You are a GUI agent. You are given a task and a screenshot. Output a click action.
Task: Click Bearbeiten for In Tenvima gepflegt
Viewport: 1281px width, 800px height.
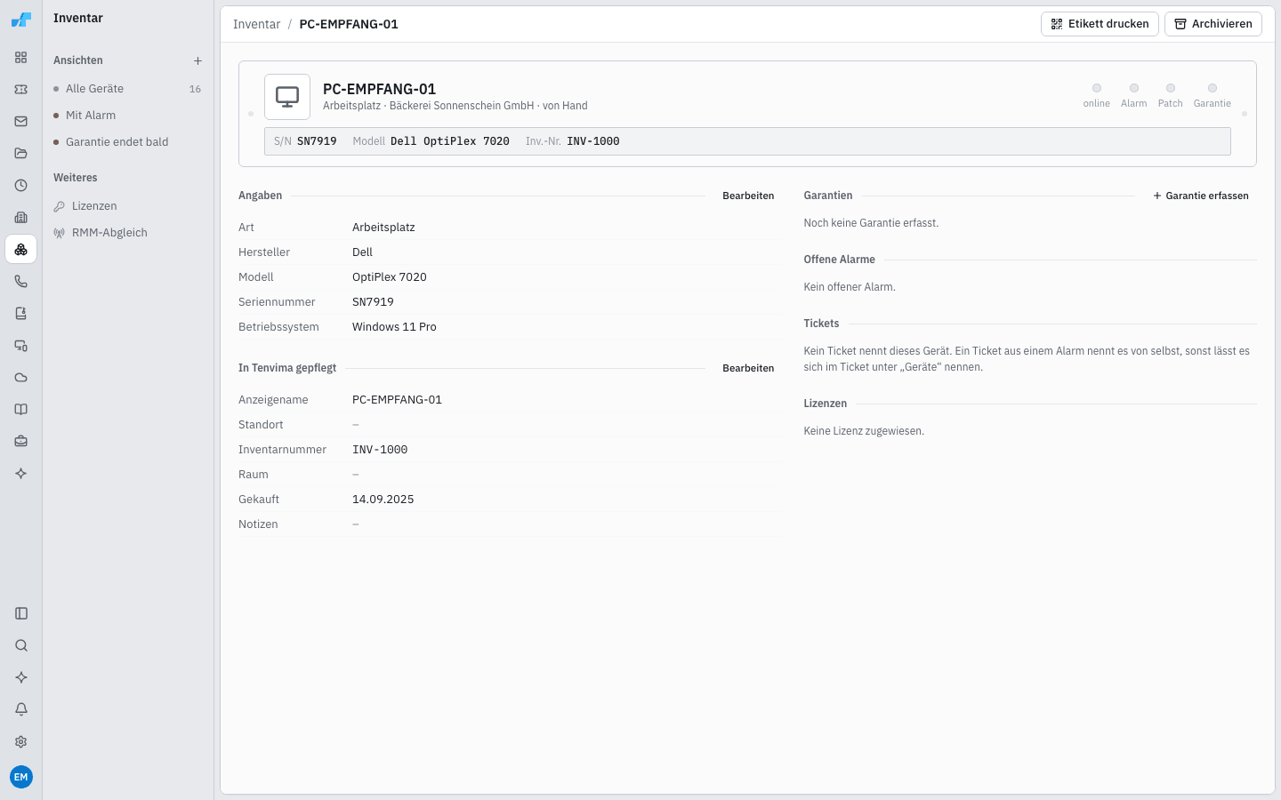click(x=748, y=368)
